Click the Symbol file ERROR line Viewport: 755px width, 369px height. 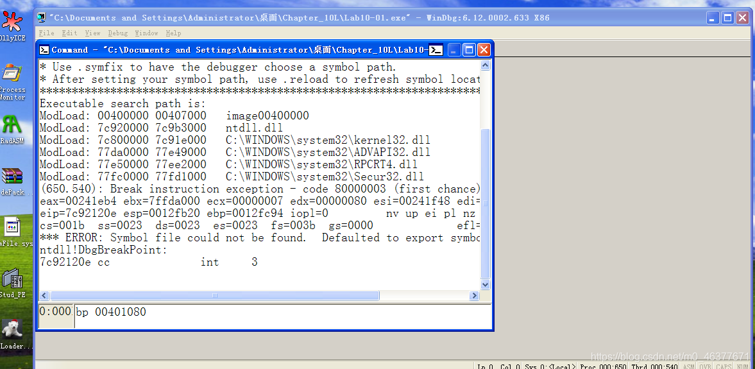[260, 237]
